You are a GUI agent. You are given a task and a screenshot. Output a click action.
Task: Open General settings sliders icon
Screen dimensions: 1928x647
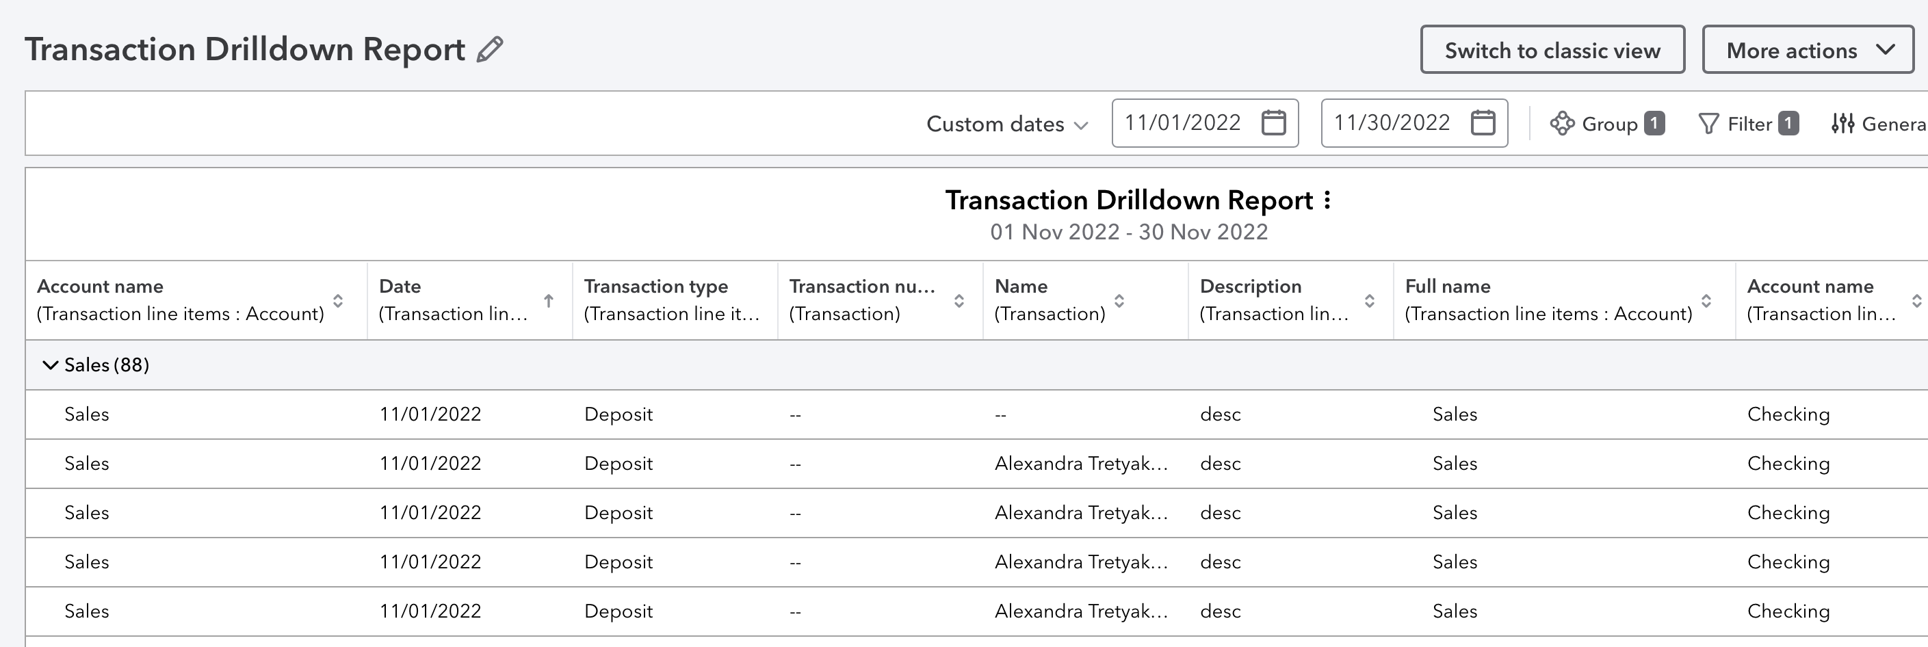coord(1842,123)
